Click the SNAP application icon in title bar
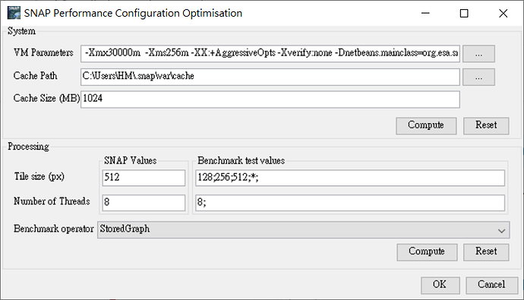 click(14, 13)
